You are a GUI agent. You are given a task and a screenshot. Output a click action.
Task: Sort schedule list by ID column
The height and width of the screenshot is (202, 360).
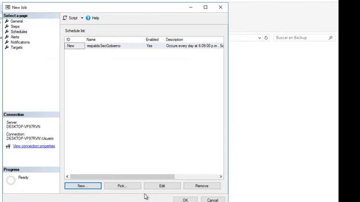click(75, 40)
